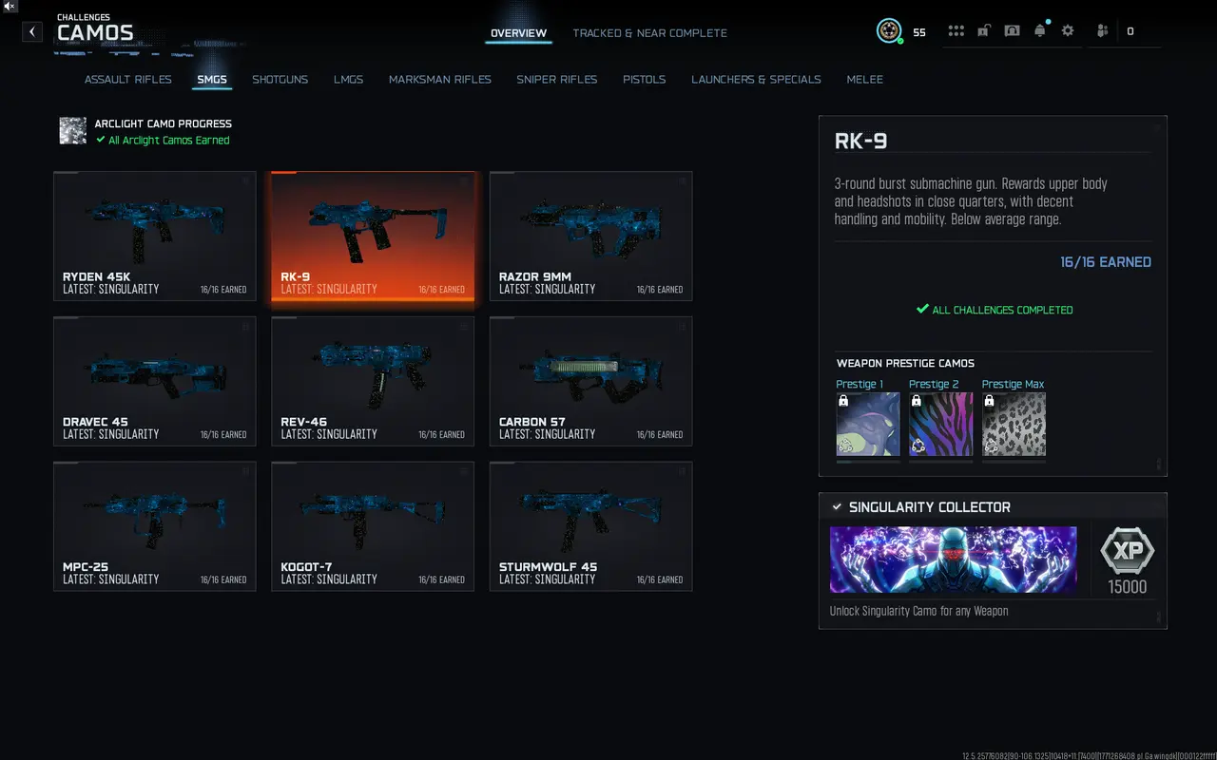The width and height of the screenshot is (1217, 760).
Task: Open the Tracked & Near Complete tab
Action: pyautogui.click(x=649, y=33)
